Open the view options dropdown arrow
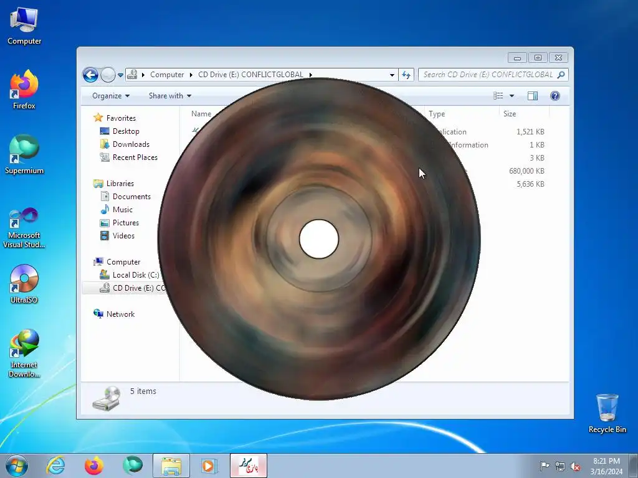The height and width of the screenshot is (478, 638). point(512,96)
